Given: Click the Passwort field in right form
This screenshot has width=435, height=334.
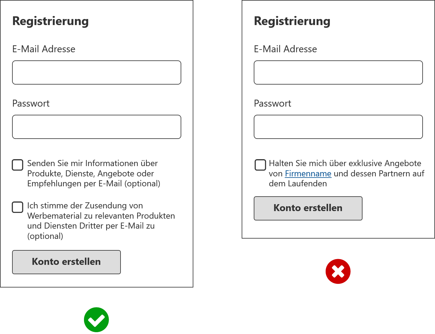Looking at the screenshot, I should pos(338,127).
